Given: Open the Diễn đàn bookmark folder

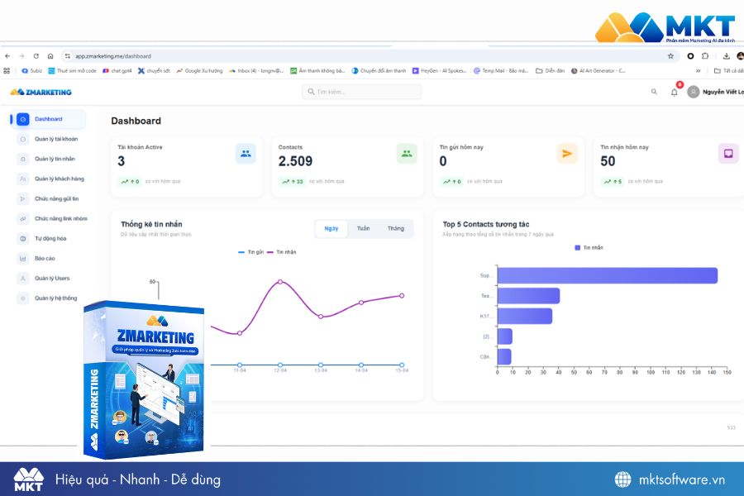Looking at the screenshot, I should click(x=550, y=71).
